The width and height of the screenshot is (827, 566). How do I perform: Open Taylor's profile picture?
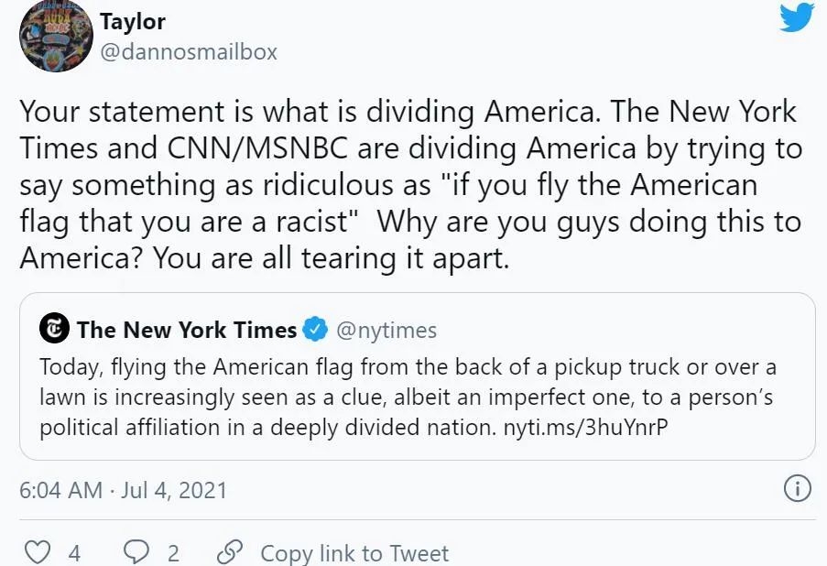tap(56, 36)
